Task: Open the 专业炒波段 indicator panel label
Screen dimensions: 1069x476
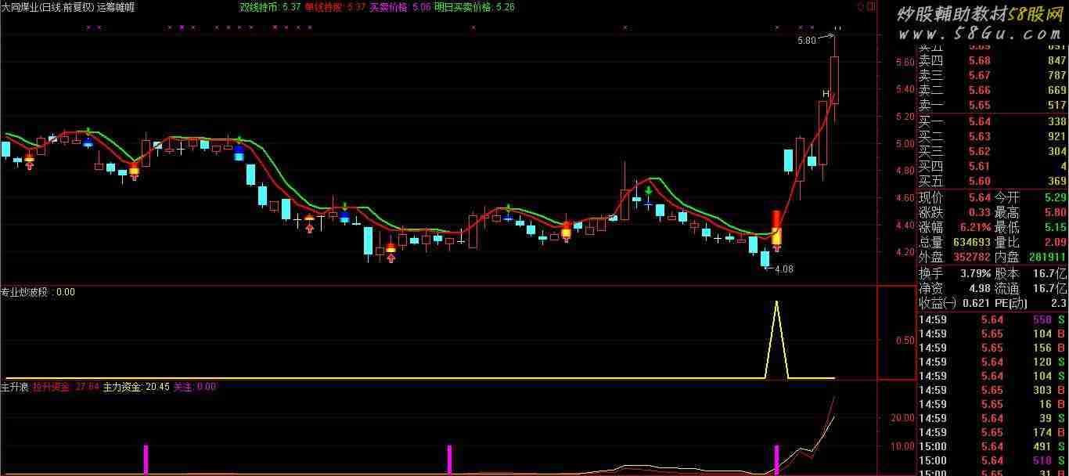Action: [27, 292]
